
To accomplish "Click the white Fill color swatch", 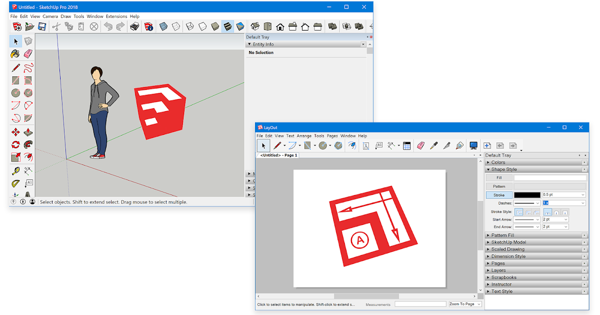I will coord(550,177).
